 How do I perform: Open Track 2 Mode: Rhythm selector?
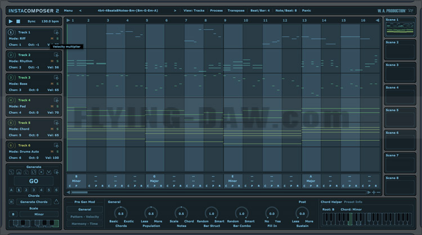[x=20, y=61]
